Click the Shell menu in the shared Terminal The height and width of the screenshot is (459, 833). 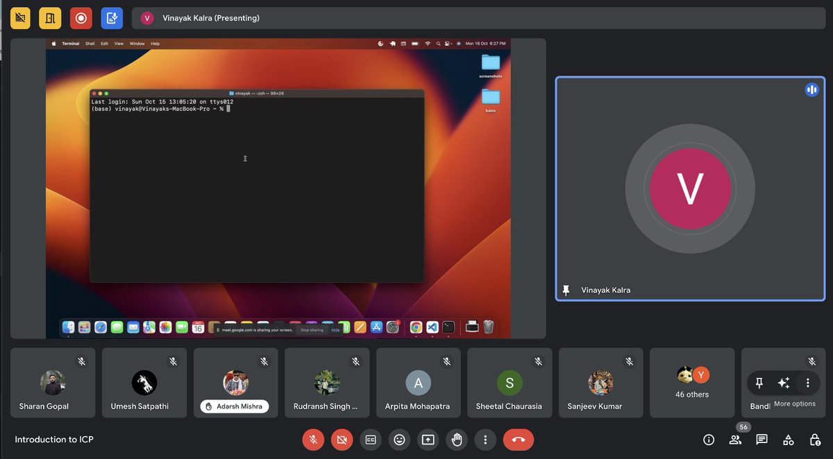coord(89,42)
